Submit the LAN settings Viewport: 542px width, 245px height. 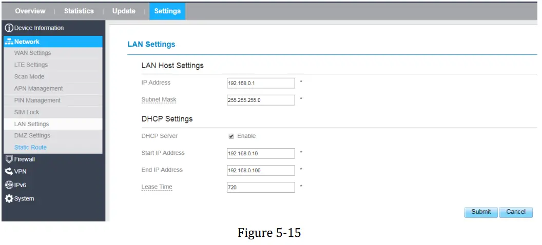click(480, 212)
